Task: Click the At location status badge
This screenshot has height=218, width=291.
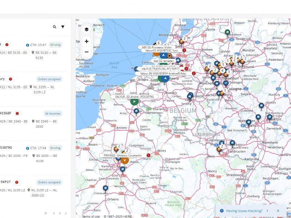Action: [53, 113]
